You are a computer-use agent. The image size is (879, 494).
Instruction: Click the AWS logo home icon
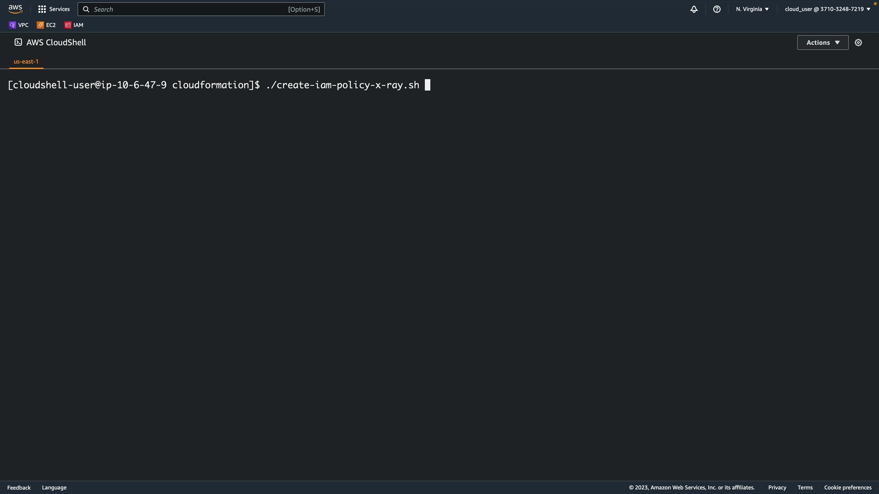[15, 9]
